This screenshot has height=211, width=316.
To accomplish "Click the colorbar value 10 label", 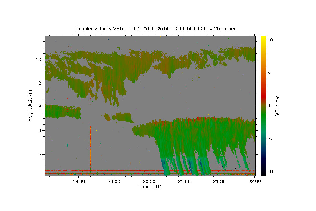I will (x=270, y=40).
